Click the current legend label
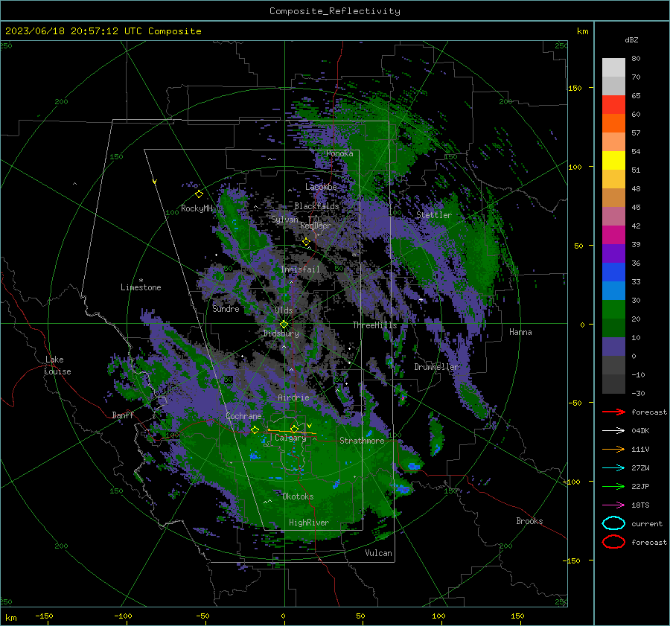 (x=647, y=523)
